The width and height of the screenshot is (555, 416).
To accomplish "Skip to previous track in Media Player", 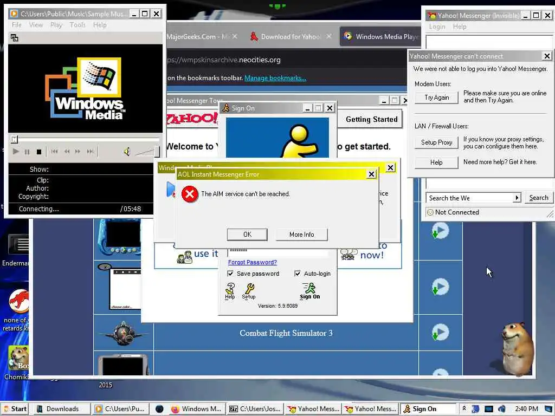I will point(55,152).
